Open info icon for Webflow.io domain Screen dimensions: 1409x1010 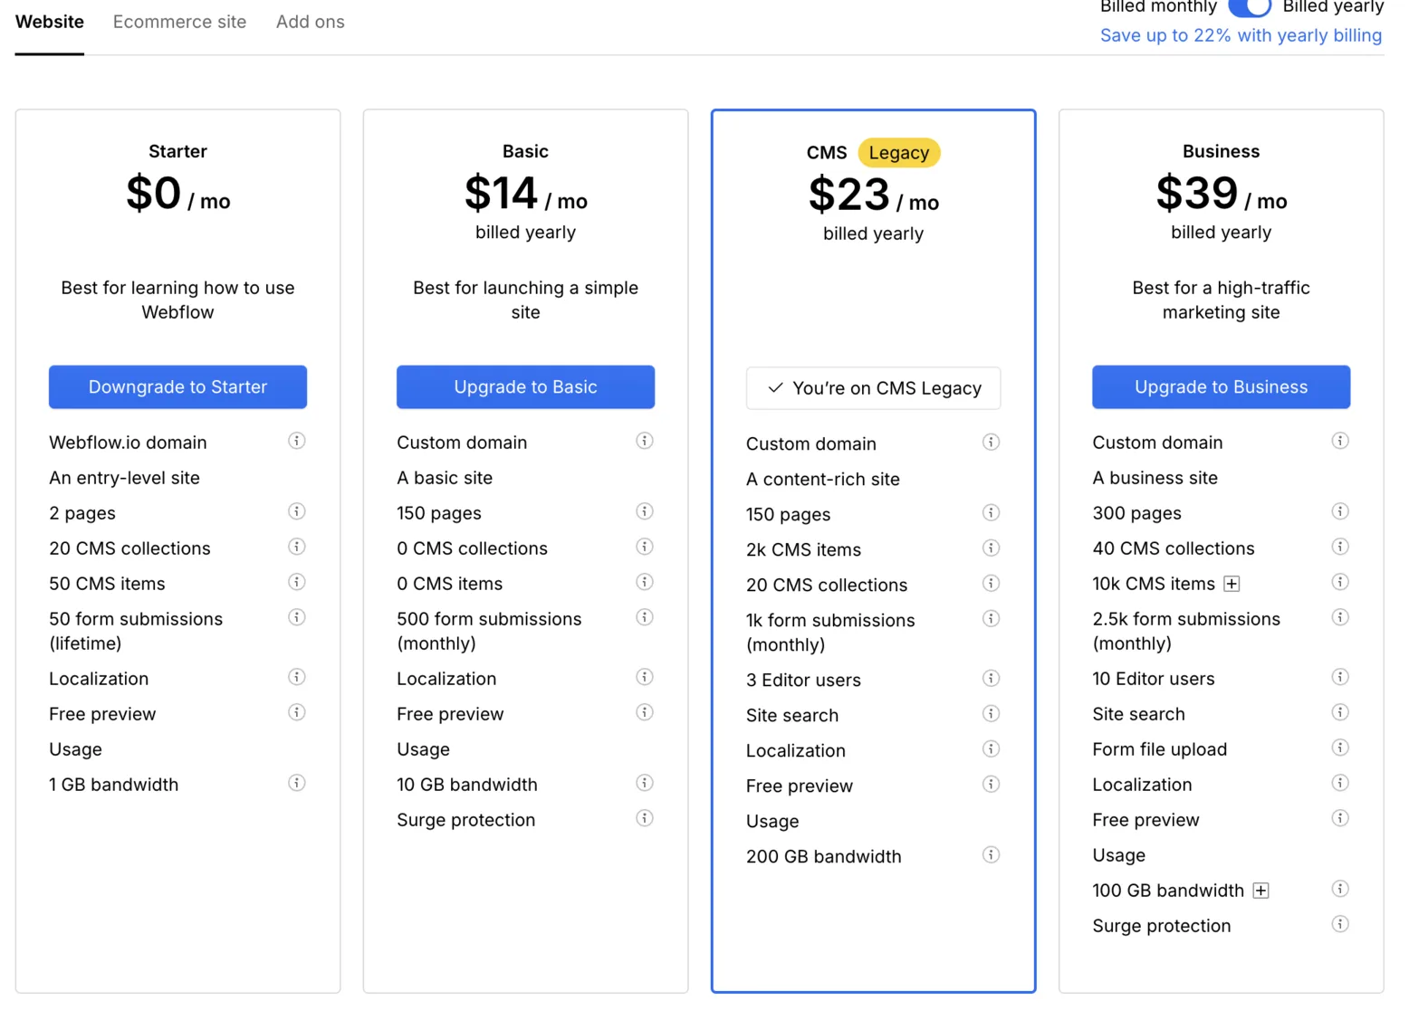296,441
